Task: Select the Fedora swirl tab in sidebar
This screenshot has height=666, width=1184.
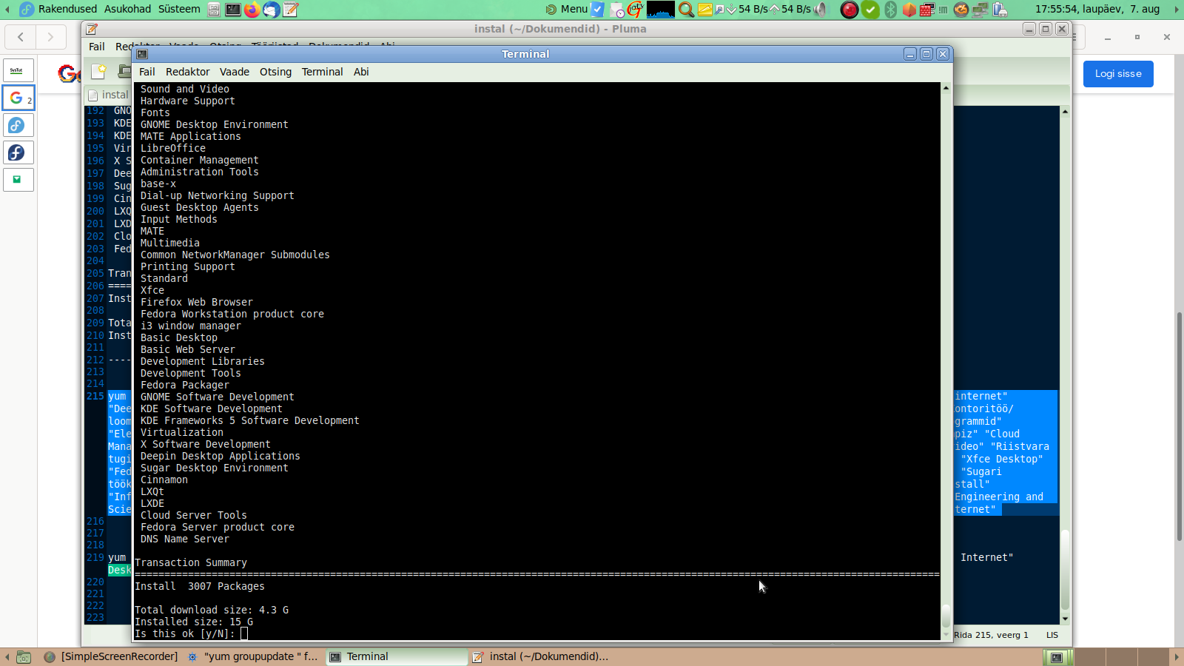Action: [18, 125]
